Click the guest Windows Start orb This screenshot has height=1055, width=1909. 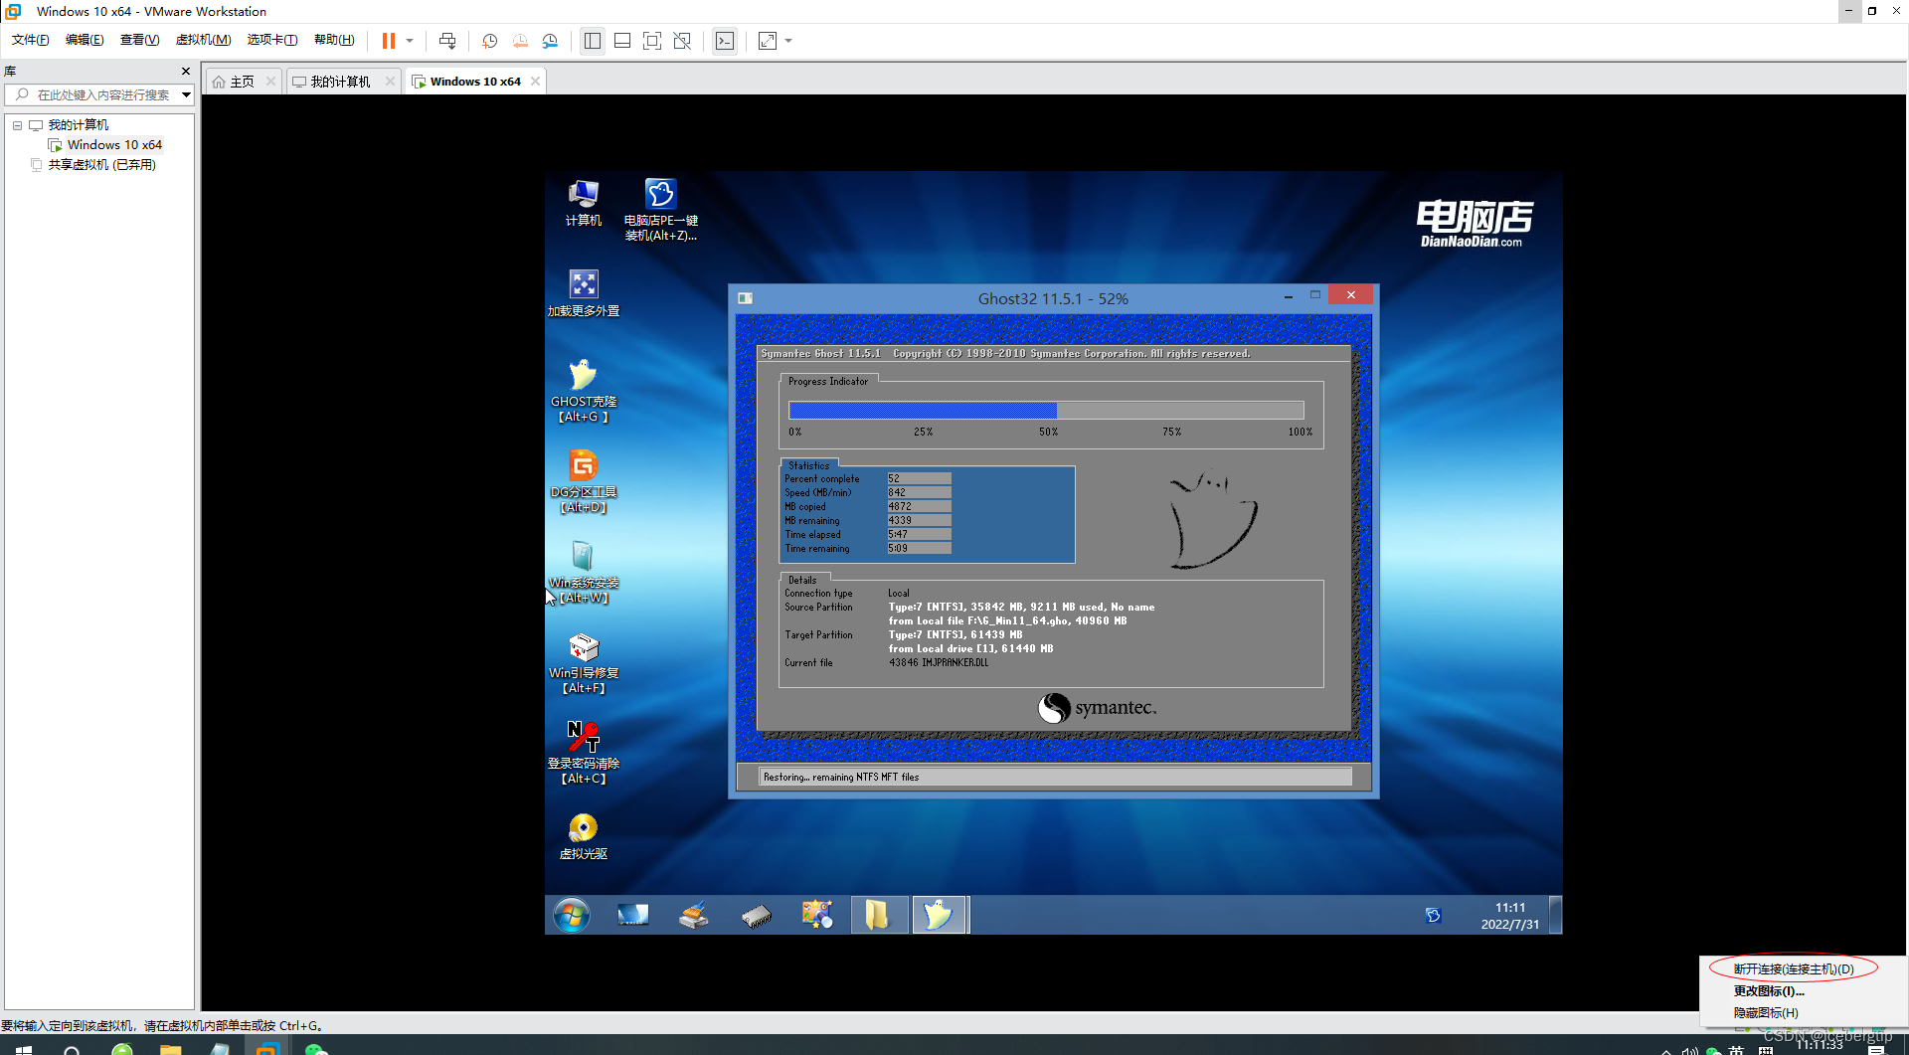coord(572,915)
